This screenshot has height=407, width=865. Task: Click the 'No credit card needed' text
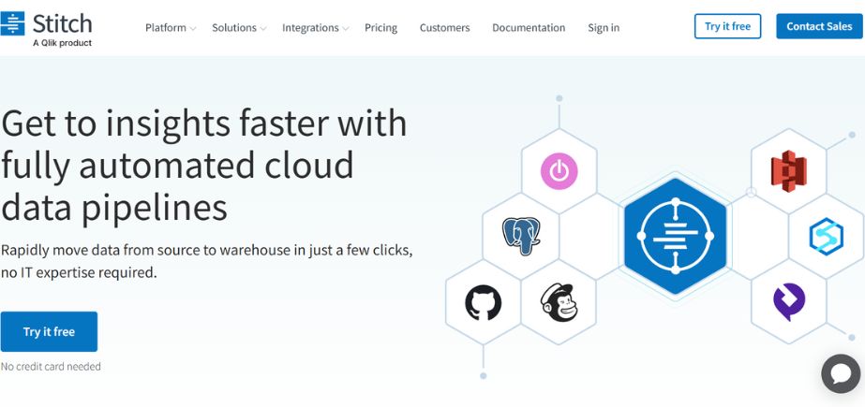click(x=51, y=366)
